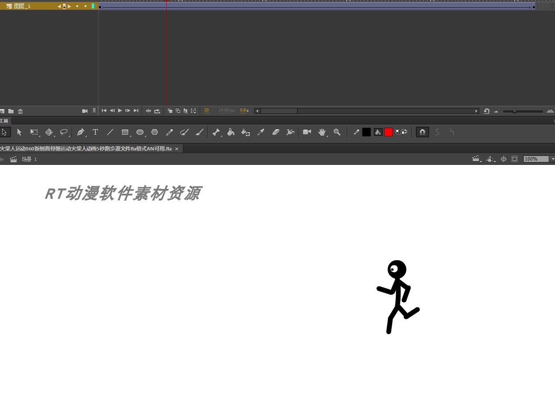Zoom out timeline with small mountain icon
The image size is (555, 408).
pyautogui.click(x=496, y=112)
